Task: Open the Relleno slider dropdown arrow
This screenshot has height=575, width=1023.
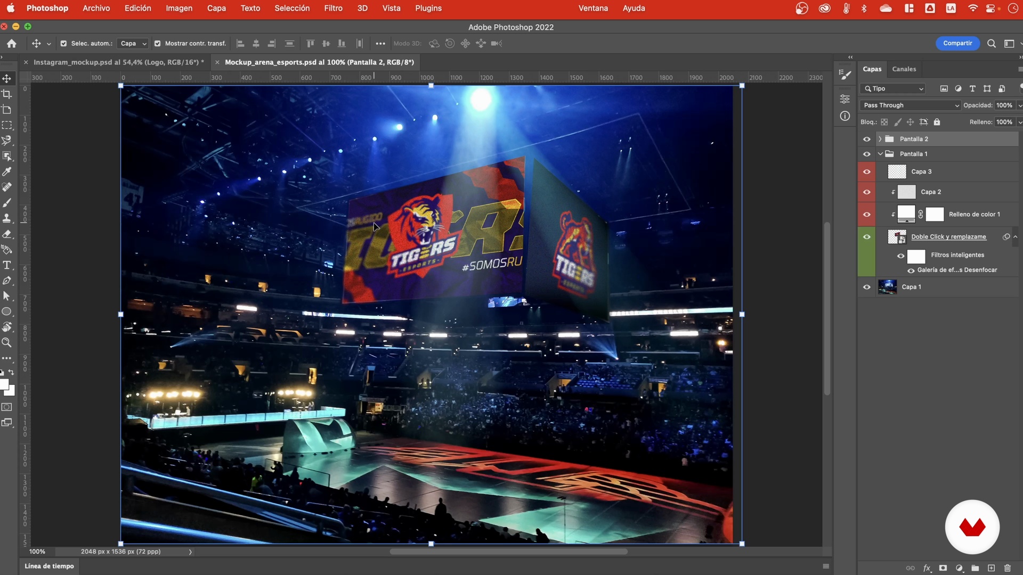Action: pos(1020,122)
